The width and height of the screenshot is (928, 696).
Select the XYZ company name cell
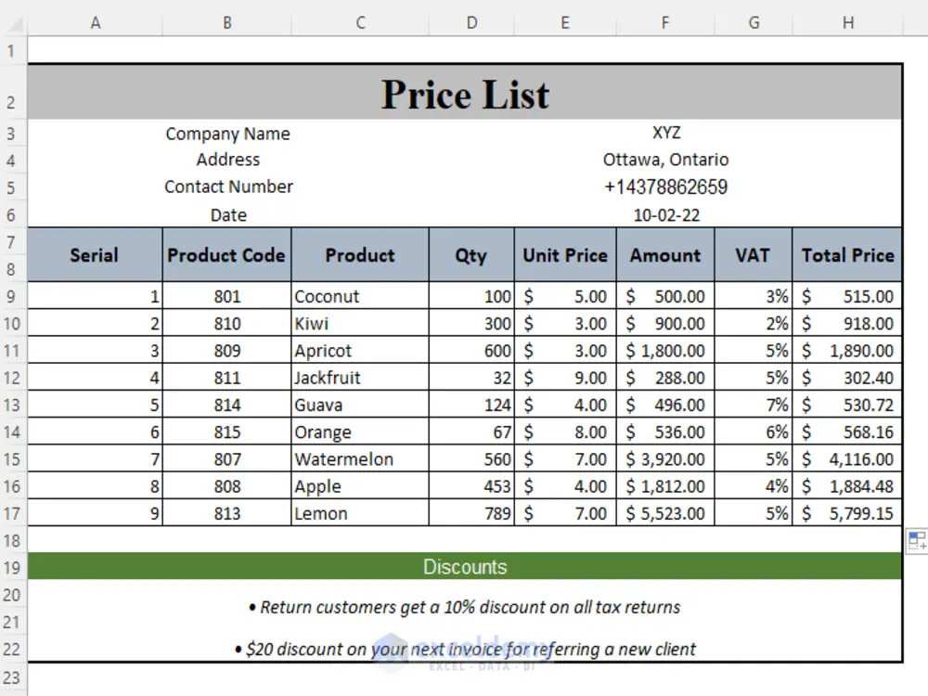[x=664, y=133]
